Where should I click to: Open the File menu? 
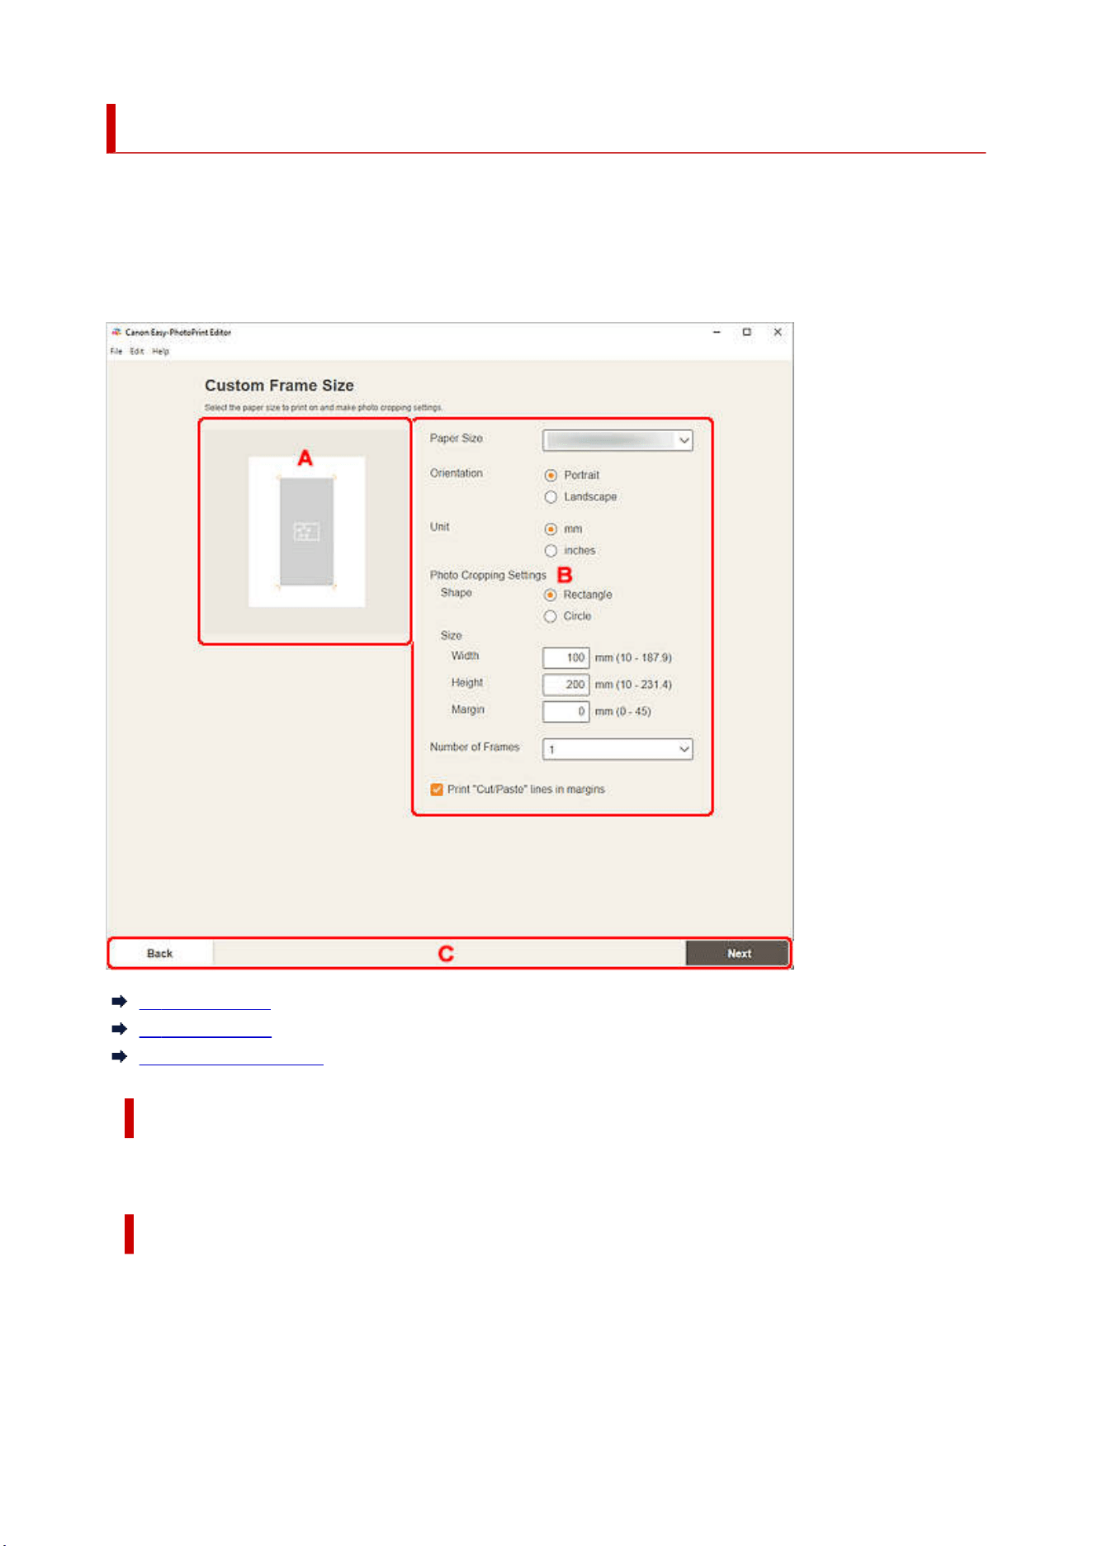[116, 351]
